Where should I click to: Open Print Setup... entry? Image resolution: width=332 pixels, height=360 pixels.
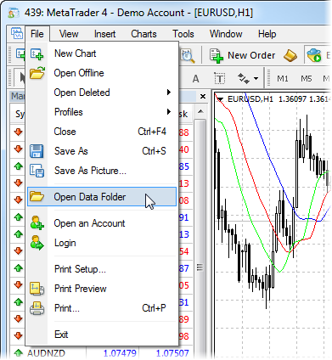[x=102, y=269]
